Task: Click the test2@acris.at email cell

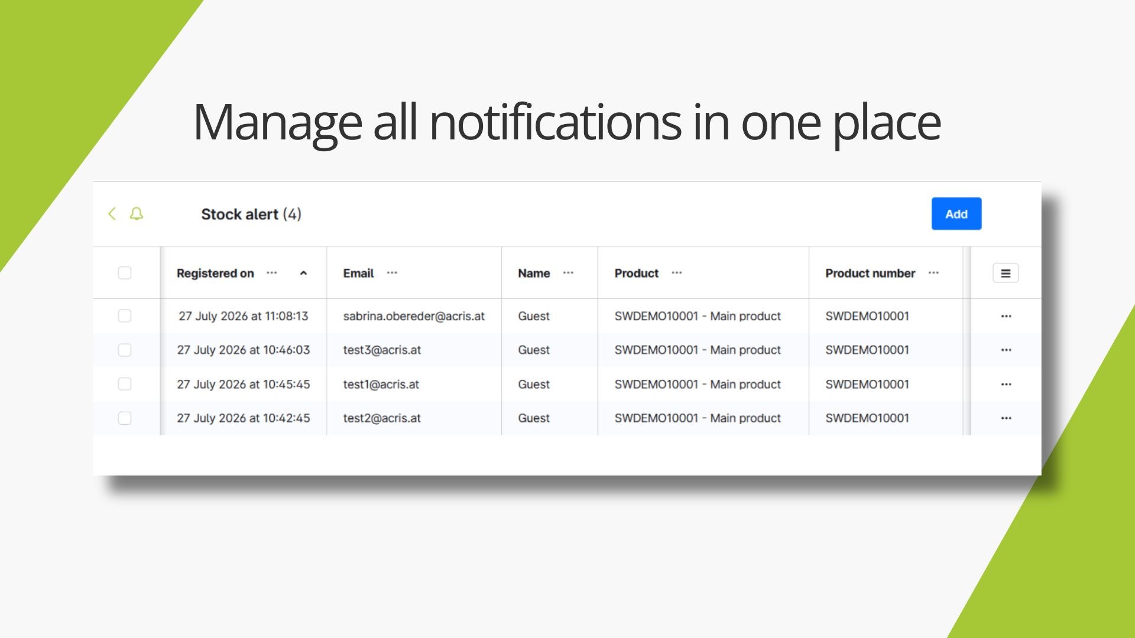Action: pyautogui.click(x=382, y=418)
